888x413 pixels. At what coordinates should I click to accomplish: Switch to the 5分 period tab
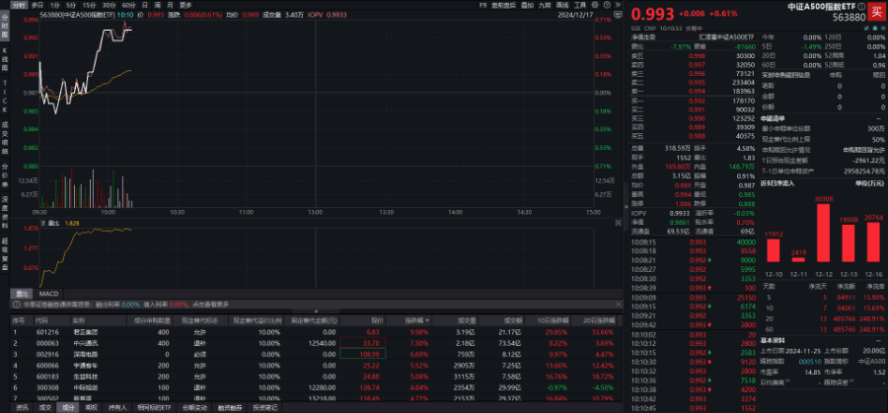coord(70,5)
